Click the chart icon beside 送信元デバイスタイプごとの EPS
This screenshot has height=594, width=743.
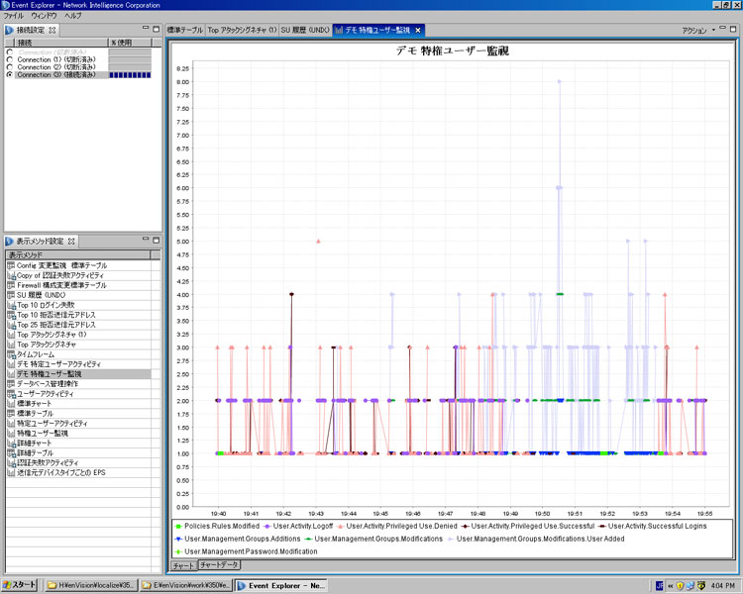[10, 473]
